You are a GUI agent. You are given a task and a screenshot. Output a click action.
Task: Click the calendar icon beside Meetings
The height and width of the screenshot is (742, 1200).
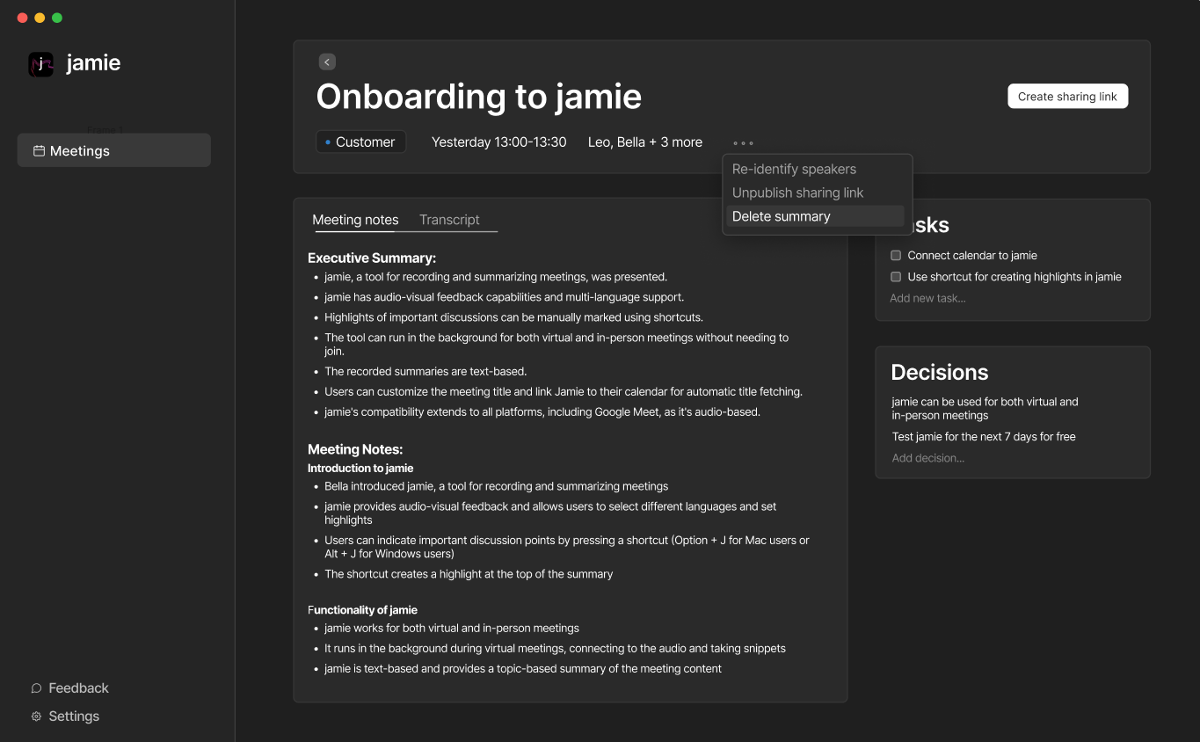pos(39,151)
